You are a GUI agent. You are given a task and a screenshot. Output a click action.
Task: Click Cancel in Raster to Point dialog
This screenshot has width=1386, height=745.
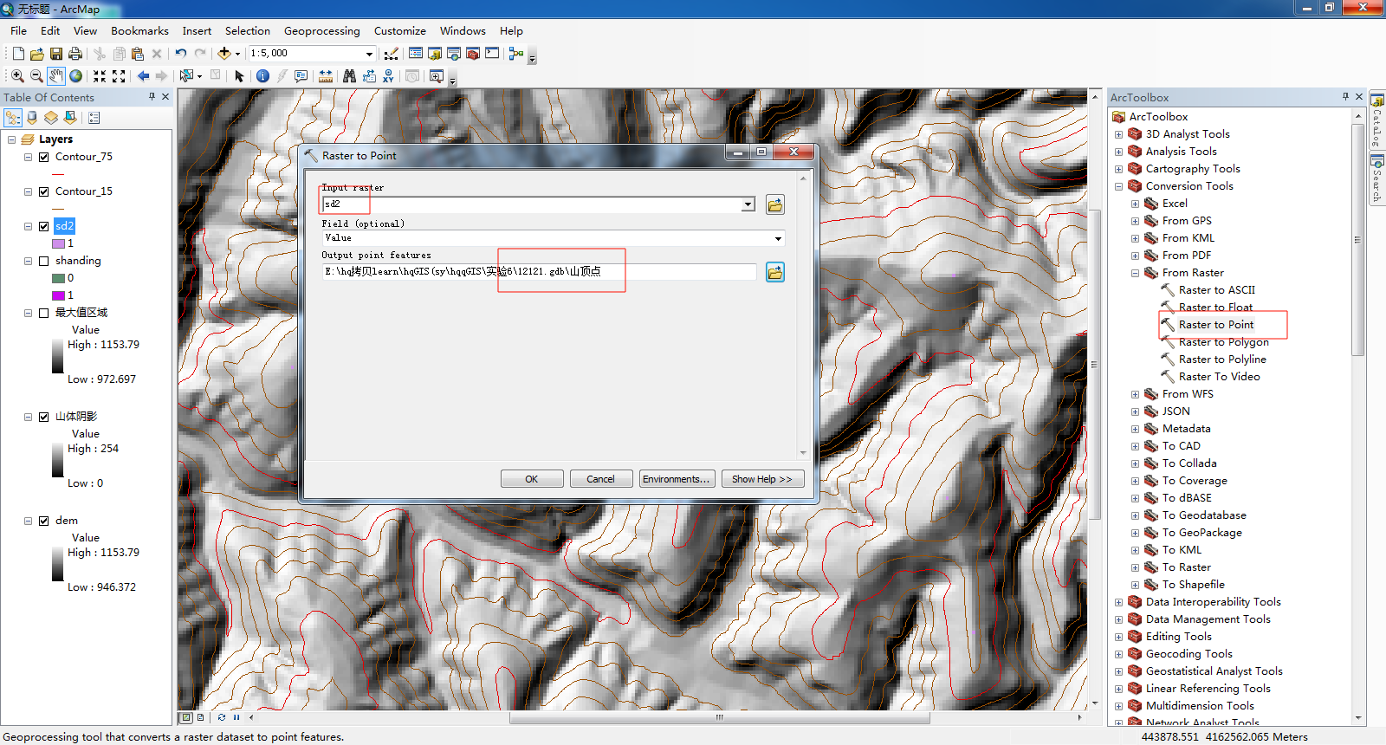coord(600,479)
